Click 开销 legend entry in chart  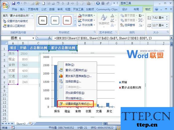coord(123,82)
